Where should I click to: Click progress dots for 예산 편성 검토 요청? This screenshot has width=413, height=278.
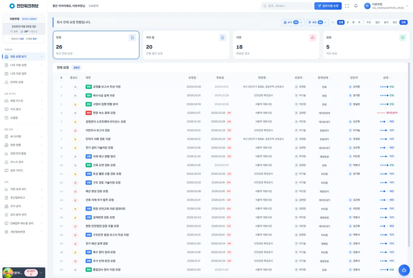point(384,191)
